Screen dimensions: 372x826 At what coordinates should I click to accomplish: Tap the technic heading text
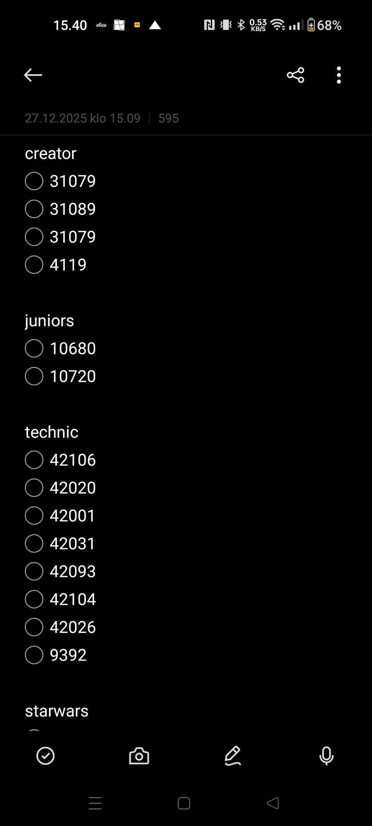[52, 432]
